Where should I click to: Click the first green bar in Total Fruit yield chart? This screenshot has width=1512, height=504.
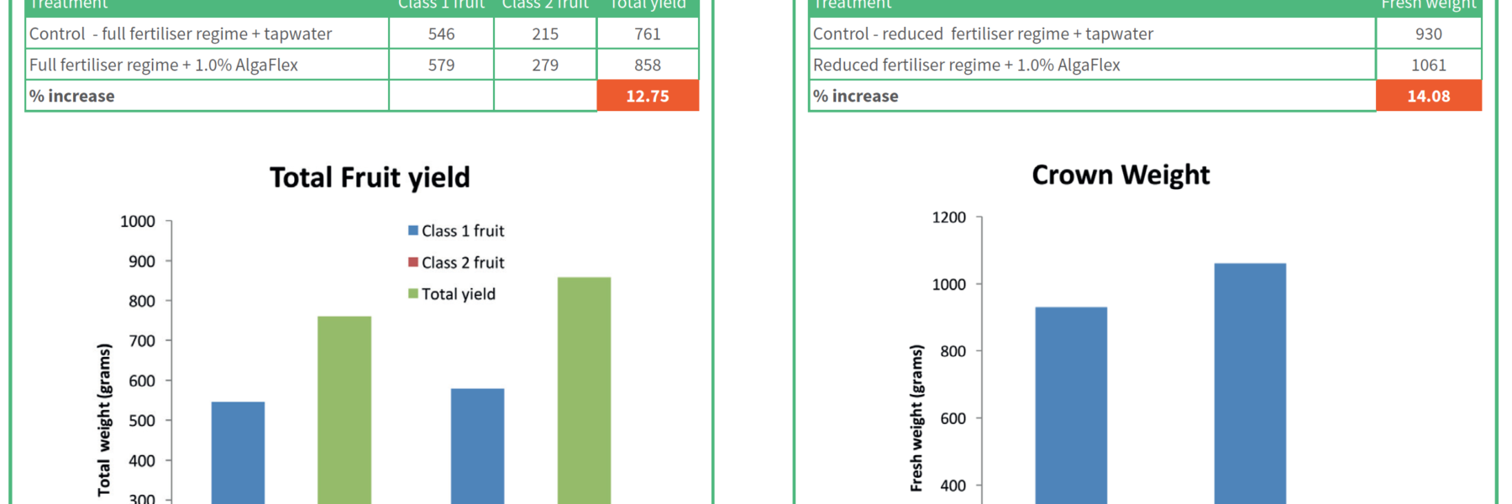pyautogui.click(x=344, y=410)
